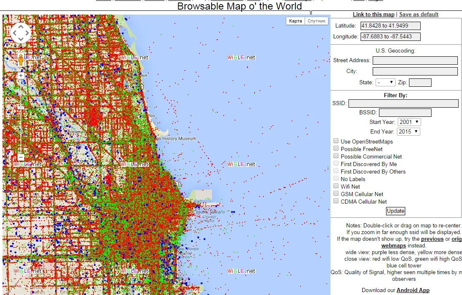The width and height of the screenshot is (462, 295).
Task: Click the BSSID filter field
Action: pyautogui.click(x=405, y=113)
